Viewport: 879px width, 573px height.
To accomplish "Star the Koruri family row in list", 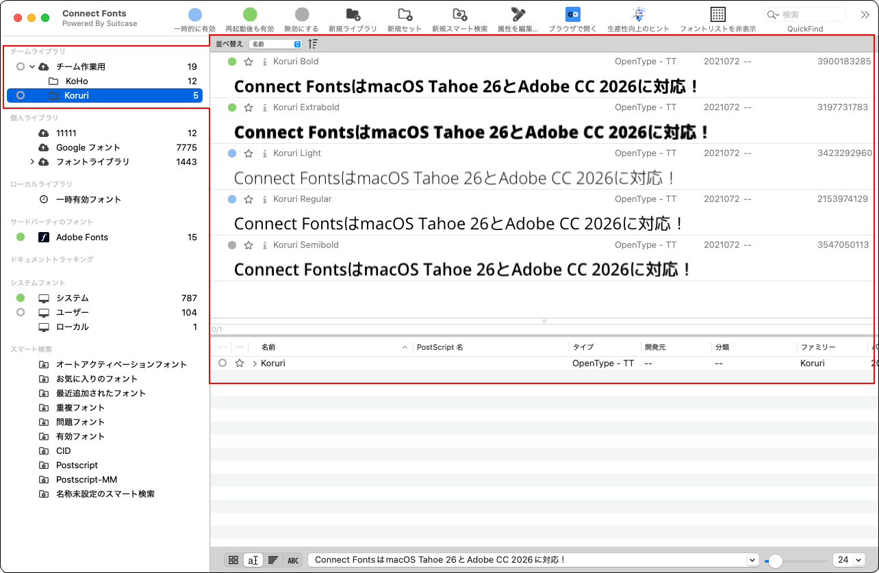I will [240, 364].
